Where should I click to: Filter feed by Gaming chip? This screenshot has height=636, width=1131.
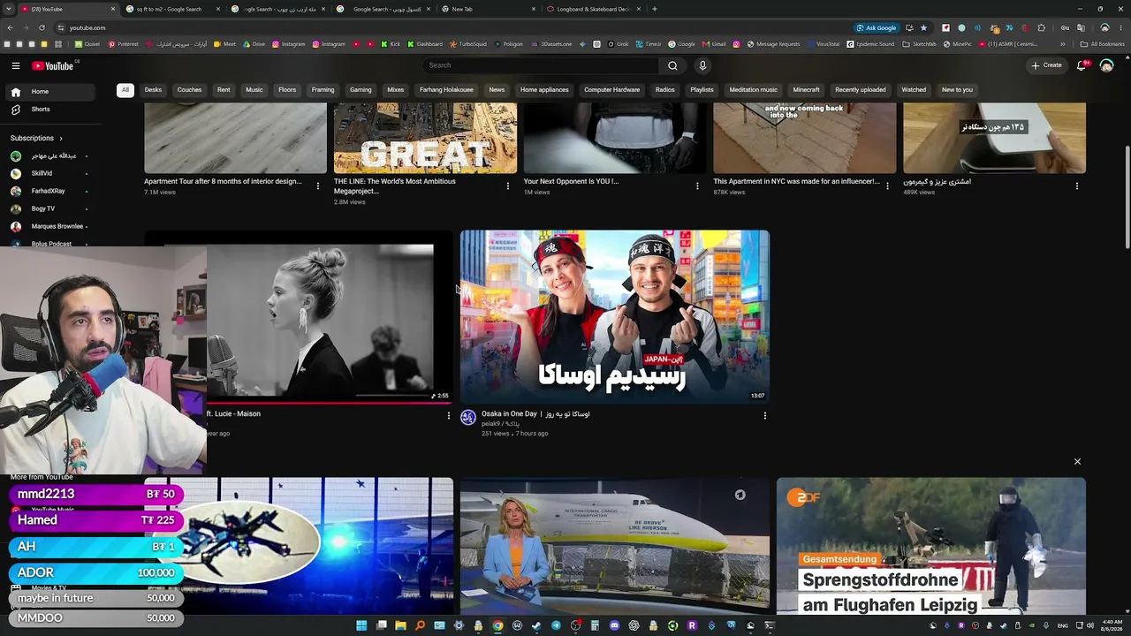click(x=361, y=90)
